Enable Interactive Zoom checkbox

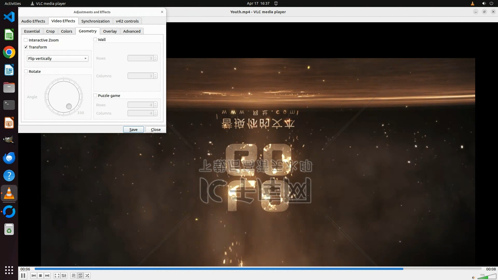[x=26, y=40]
